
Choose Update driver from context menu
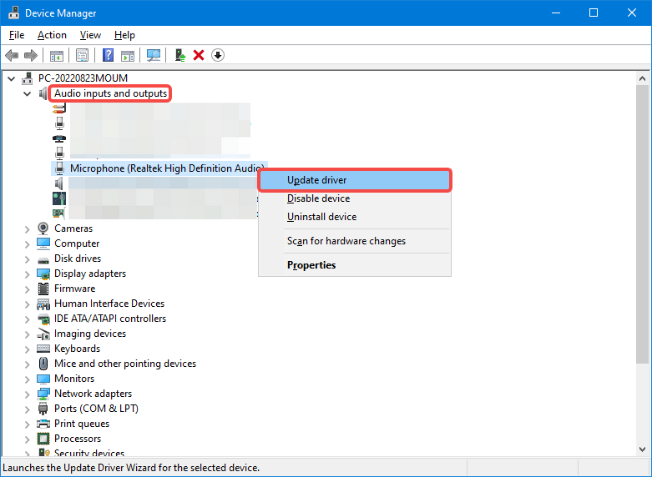coord(355,180)
